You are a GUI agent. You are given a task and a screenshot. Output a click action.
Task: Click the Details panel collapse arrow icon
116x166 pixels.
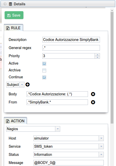click(x=5, y=4)
